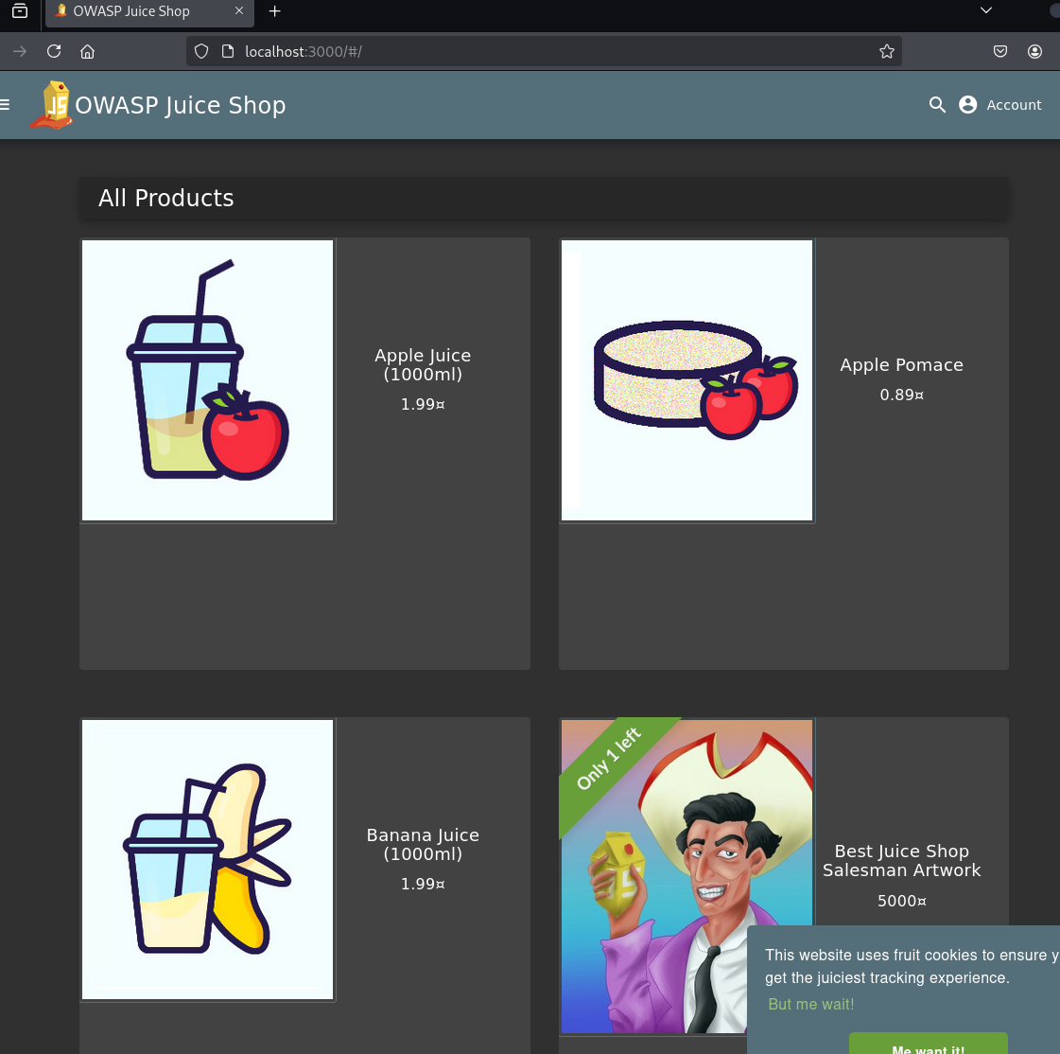This screenshot has height=1054, width=1060.
Task: Go to browser home page
Action: click(87, 51)
